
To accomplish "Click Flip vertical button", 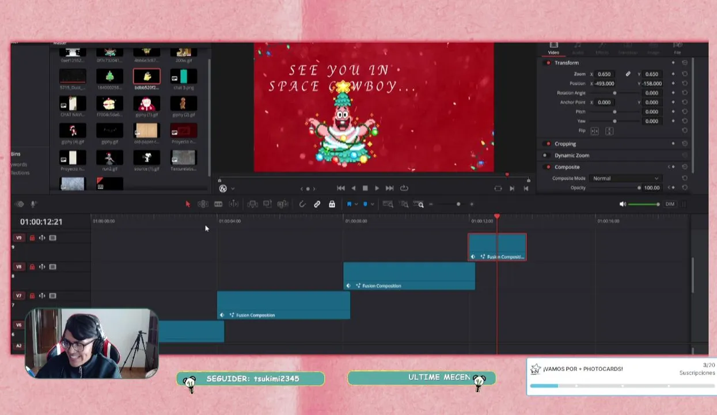I will (609, 131).
